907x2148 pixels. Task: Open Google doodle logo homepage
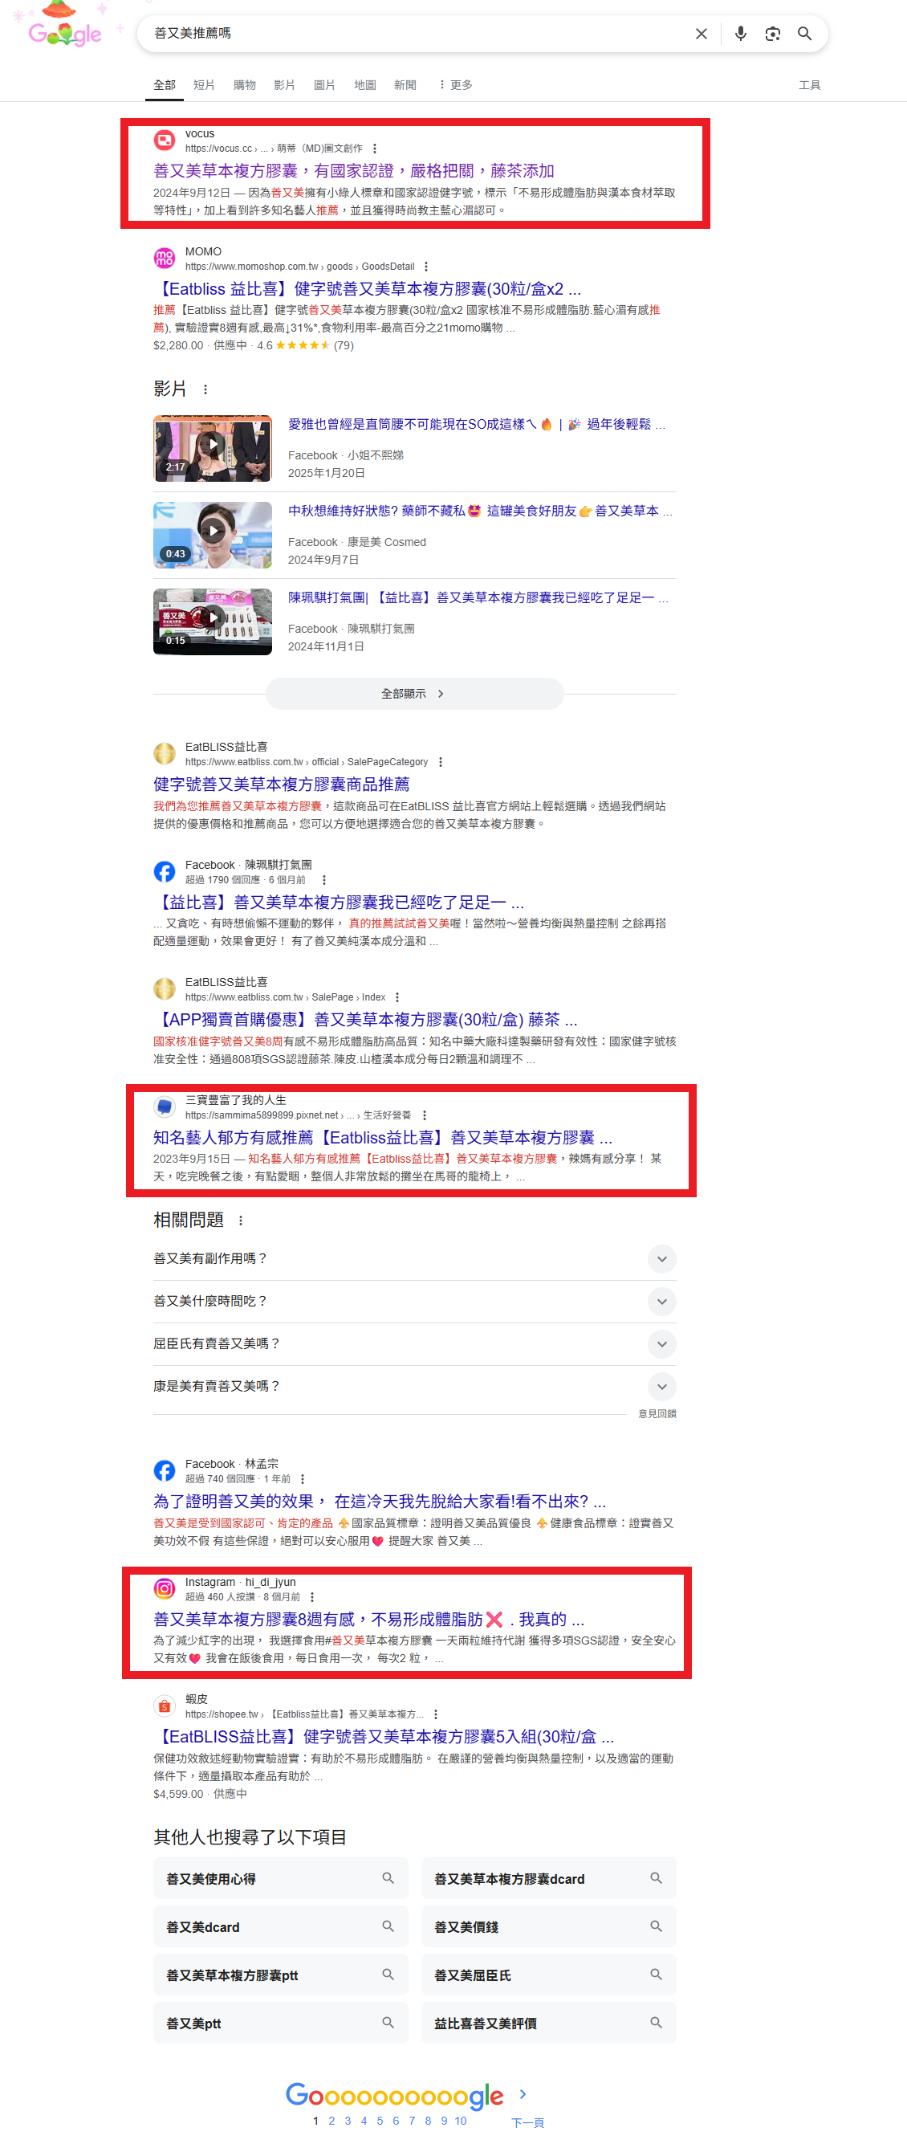[65, 26]
